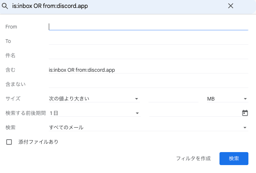Click the arrow of the MB dropdown
The height and width of the screenshot is (173, 256).
[x=245, y=99]
